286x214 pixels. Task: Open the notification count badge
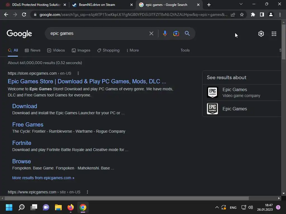tap(278, 207)
